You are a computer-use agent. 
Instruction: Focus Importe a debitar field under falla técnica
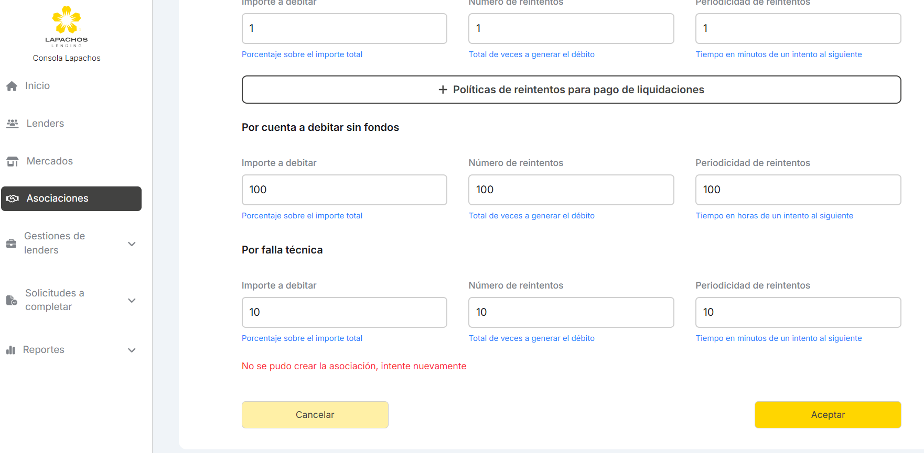pyautogui.click(x=344, y=312)
